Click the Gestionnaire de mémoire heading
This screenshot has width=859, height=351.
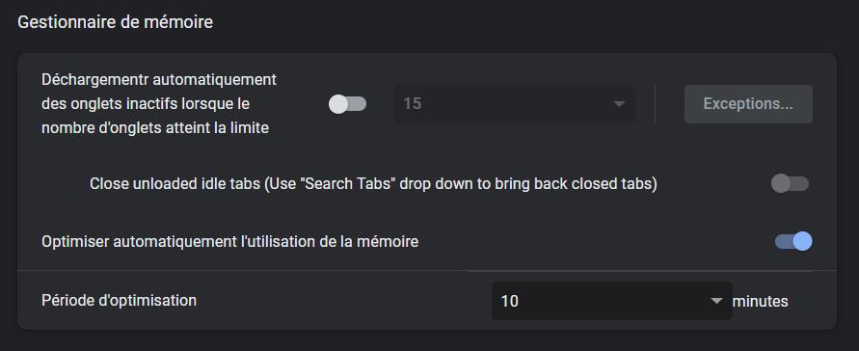click(115, 22)
